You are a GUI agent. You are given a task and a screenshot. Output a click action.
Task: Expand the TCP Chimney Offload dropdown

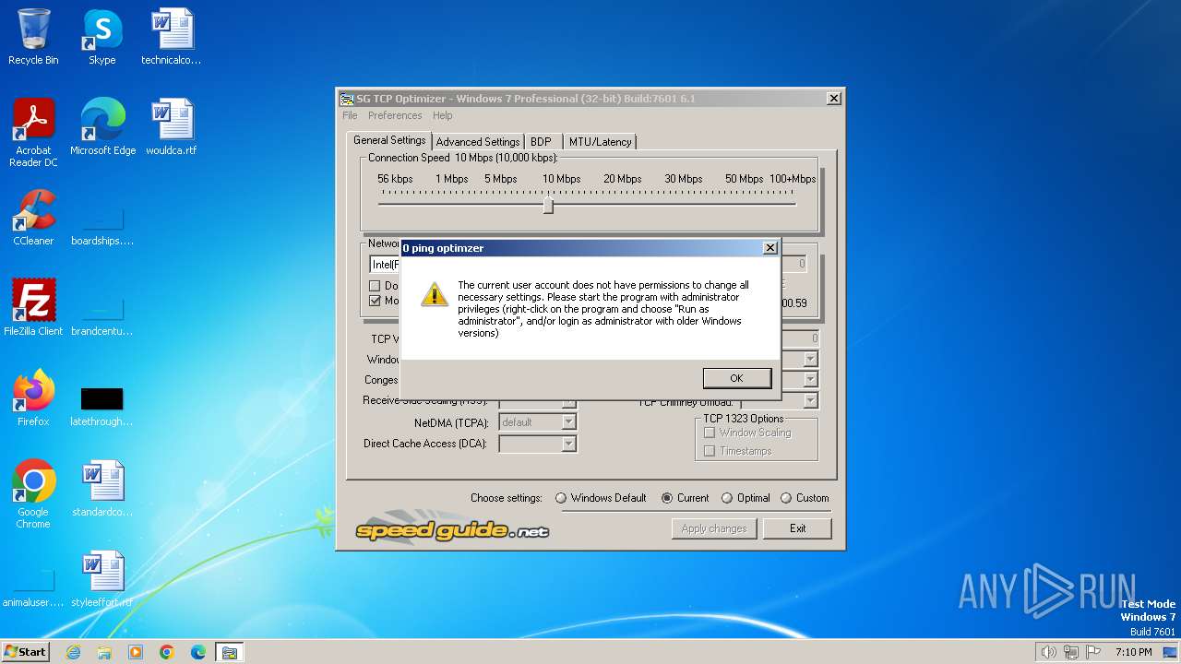tap(811, 401)
